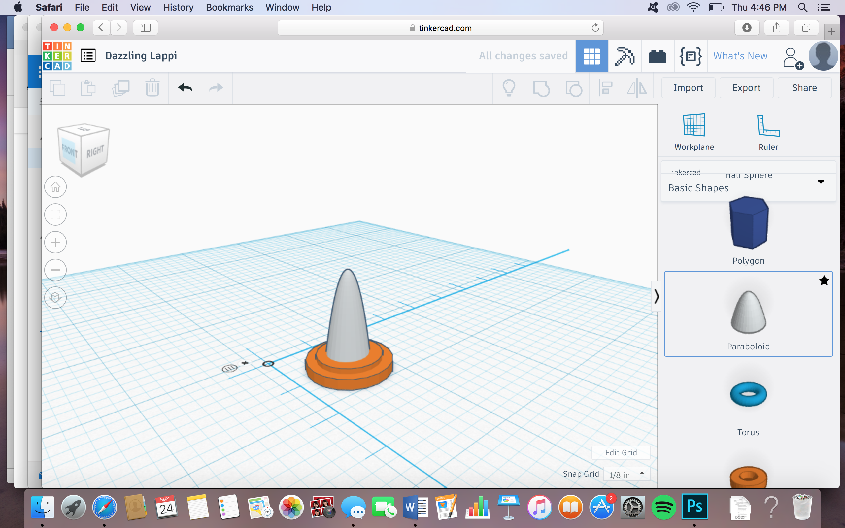Redo the last action

tap(216, 88)
